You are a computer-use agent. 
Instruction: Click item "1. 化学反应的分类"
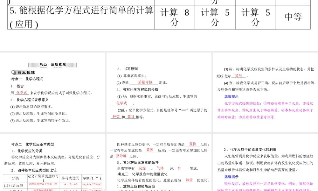coord(27,151)
